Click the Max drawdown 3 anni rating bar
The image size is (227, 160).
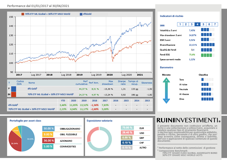[208, 35]
